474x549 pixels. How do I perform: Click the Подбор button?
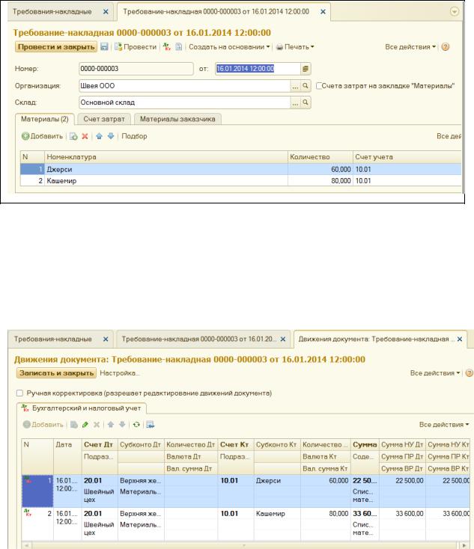pyautogui.click(x=134, y=136)
